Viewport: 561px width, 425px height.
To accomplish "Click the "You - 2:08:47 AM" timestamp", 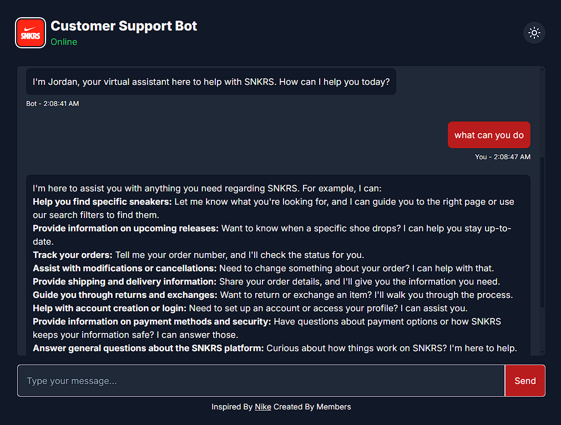I will [502, 157].
